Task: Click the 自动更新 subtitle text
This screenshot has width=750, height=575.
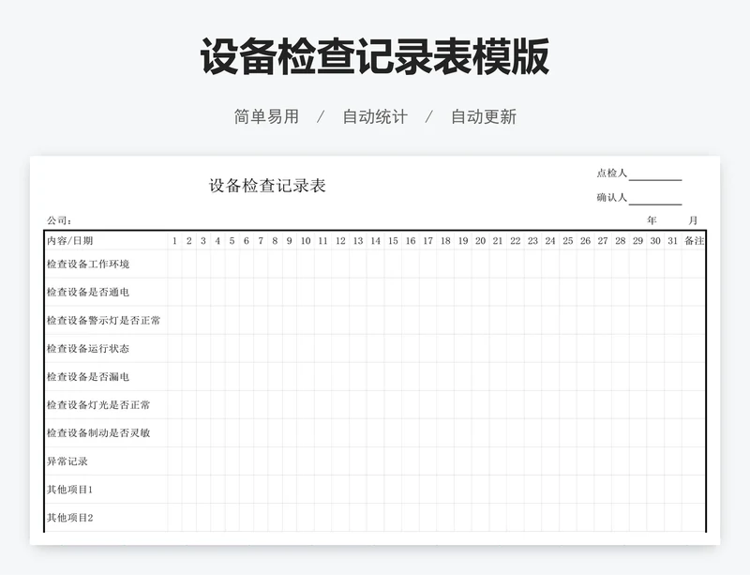Action: point(484,116)
